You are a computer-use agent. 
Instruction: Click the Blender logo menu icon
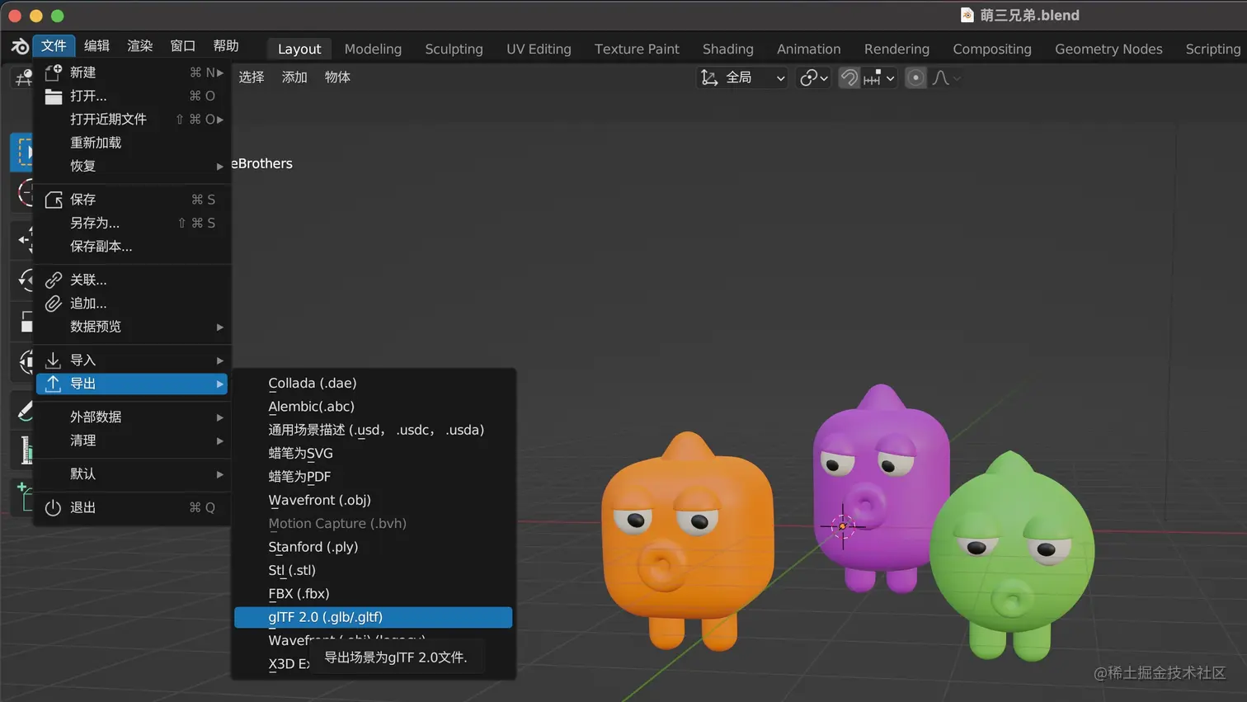(x=20, y=47)
